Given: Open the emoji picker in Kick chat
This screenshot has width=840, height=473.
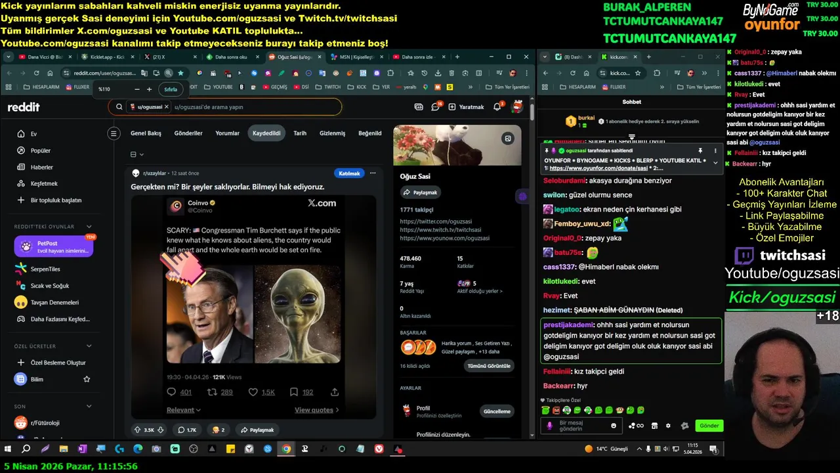Looking at the screenshot, I should [614, 426].
